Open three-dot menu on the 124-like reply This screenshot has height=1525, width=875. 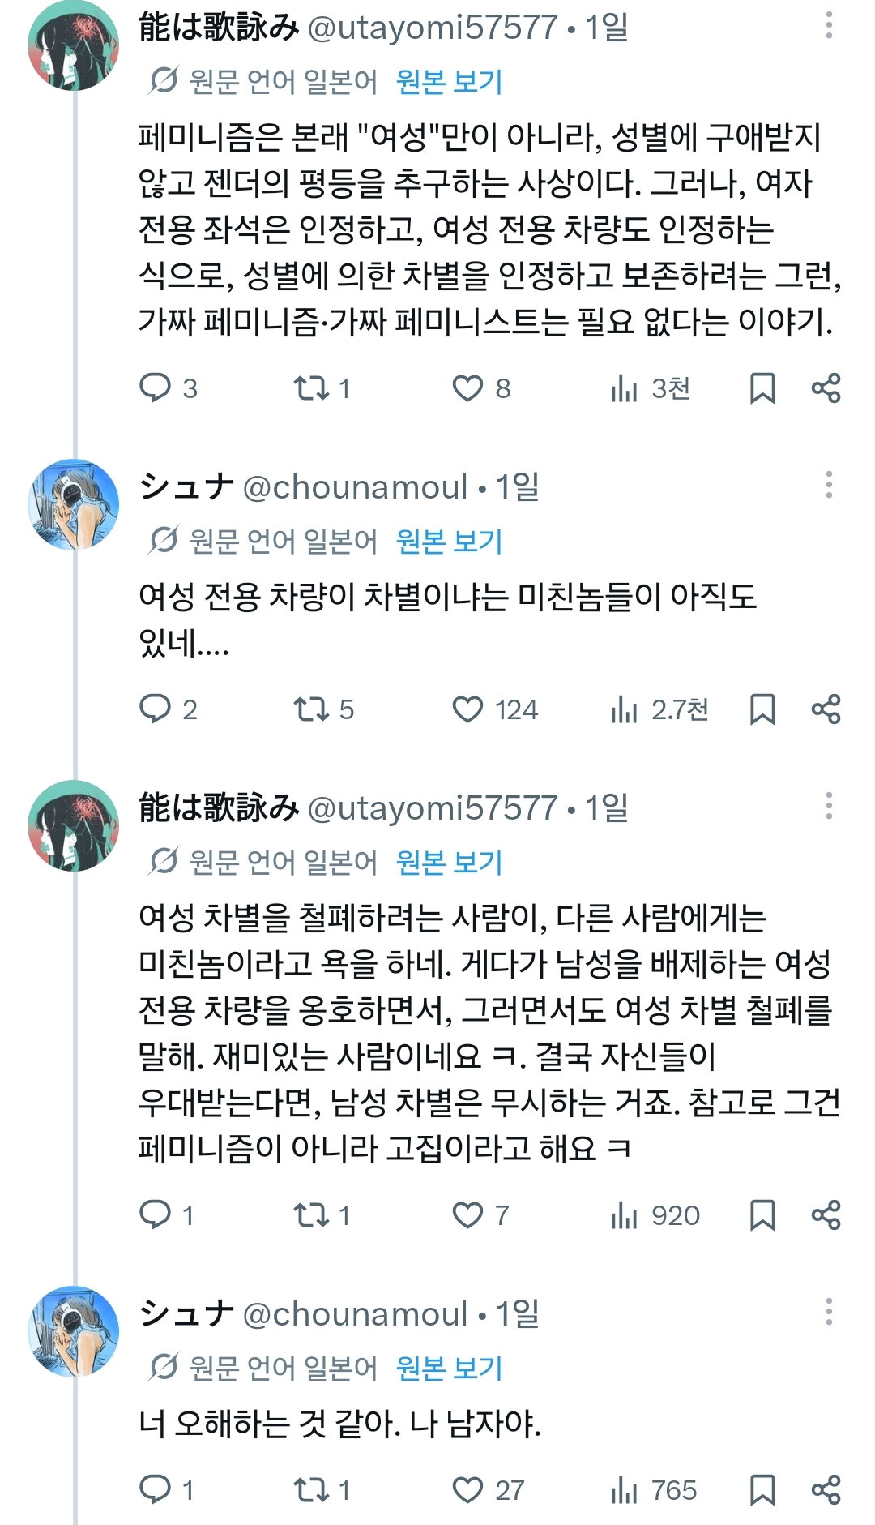tap(829, 485)
